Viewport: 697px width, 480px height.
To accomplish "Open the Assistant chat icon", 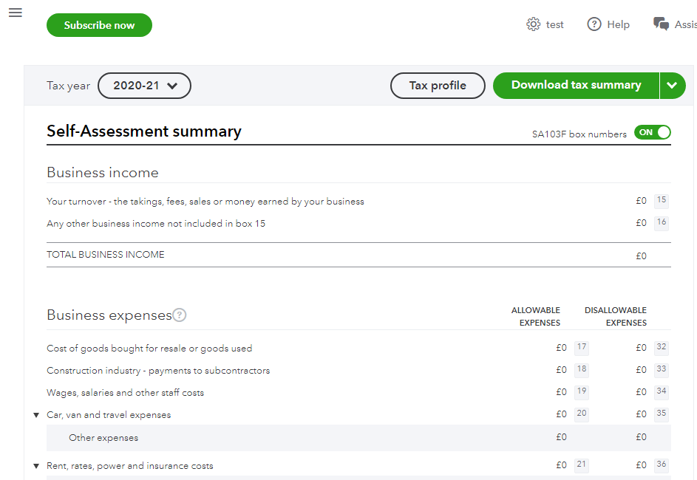I will pyautogui.click(x=662, y=24).
